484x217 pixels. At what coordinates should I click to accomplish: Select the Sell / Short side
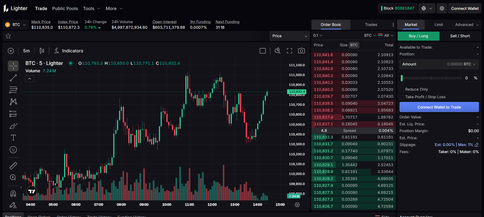click(460, 36)
